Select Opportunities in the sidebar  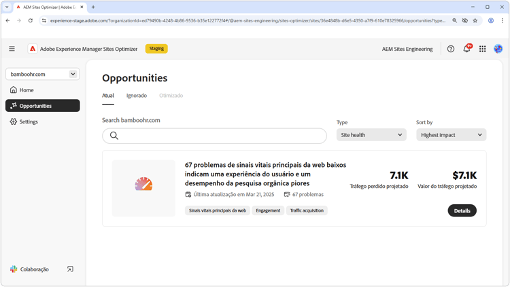pos(43,106)
